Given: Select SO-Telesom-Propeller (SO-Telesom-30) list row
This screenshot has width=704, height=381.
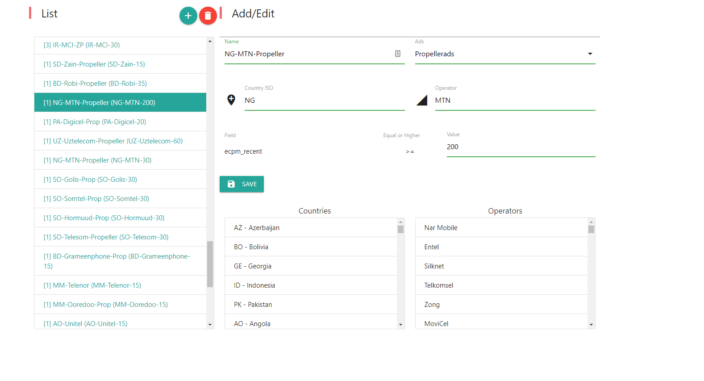Looking at the screenshot, I should (x=120, y=237).
